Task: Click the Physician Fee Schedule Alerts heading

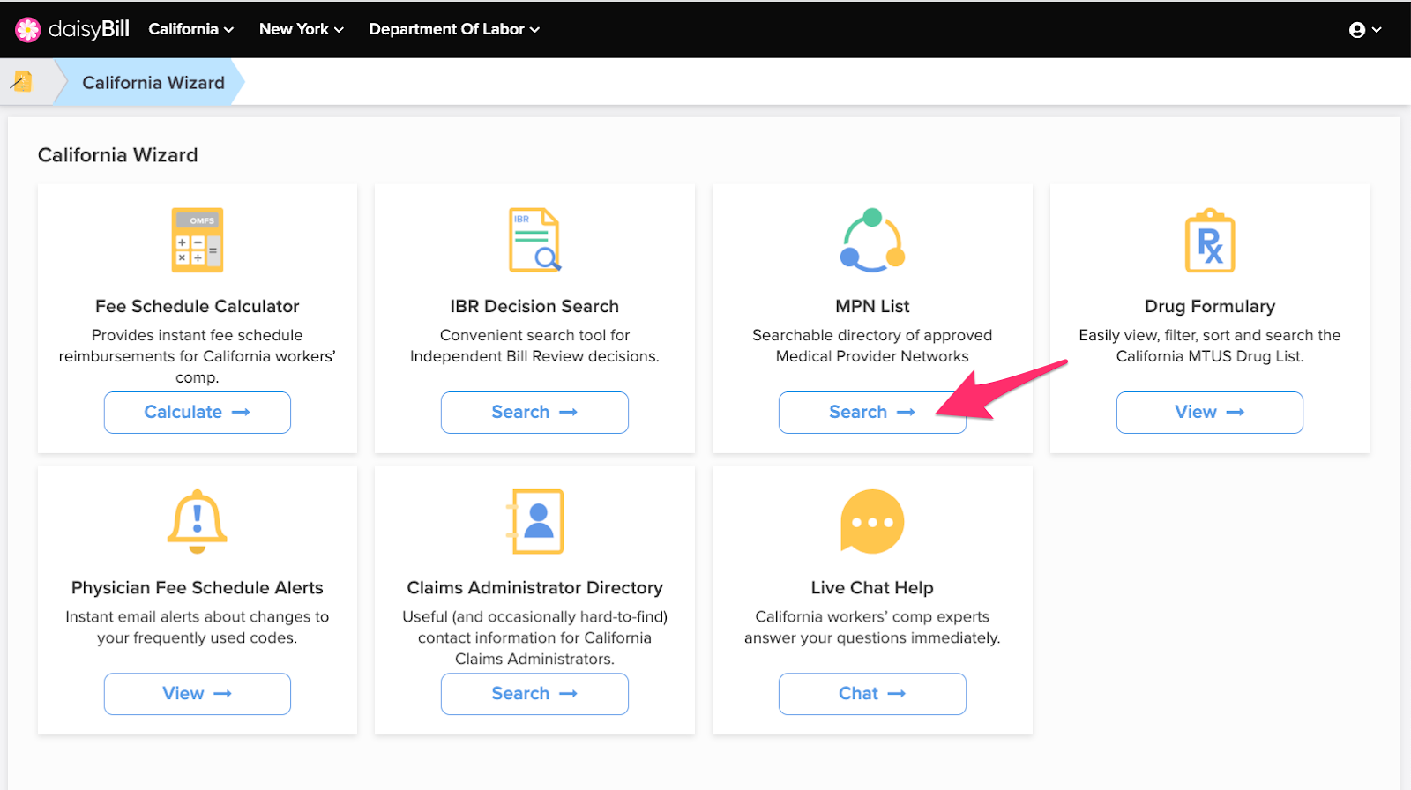Action: (x=198, y=587)
